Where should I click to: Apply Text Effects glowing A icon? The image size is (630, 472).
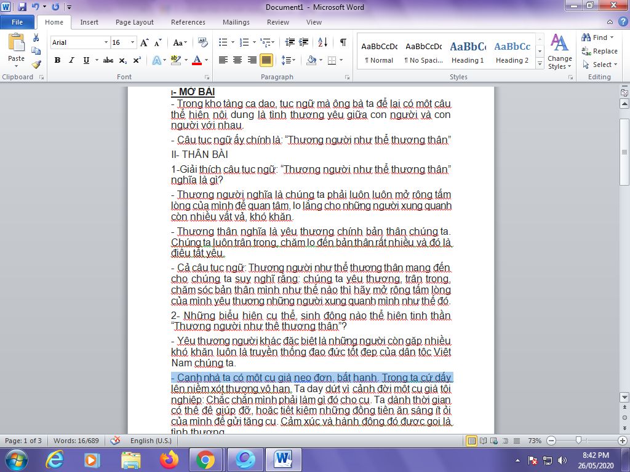[x=157, y=60]
